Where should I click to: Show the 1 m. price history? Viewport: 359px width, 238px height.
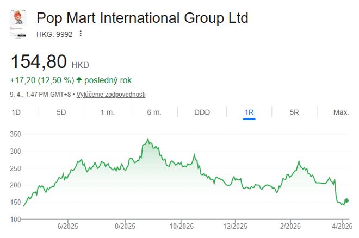107,112
